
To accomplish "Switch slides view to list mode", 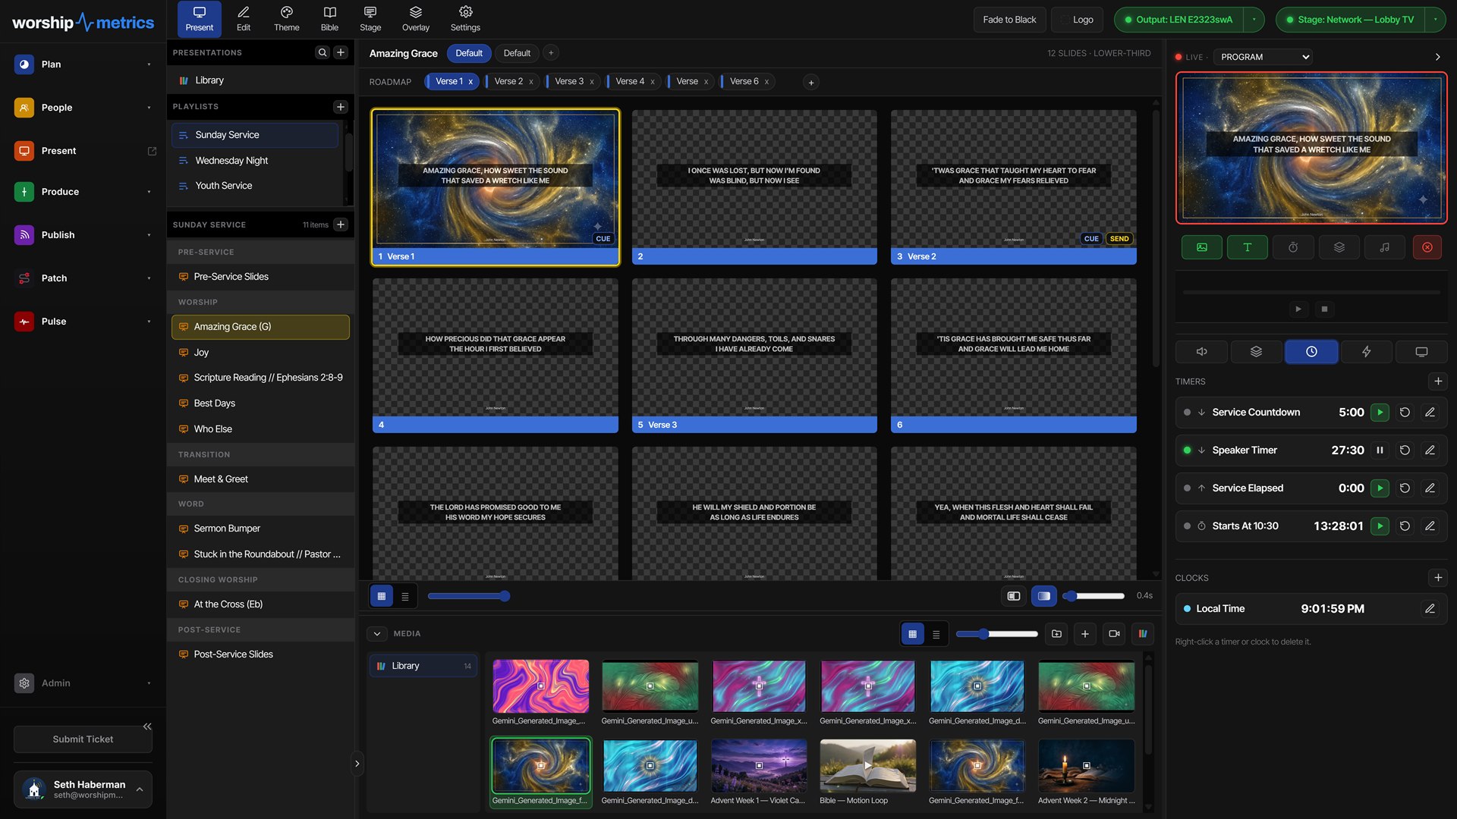I will [x=405, y=597].
